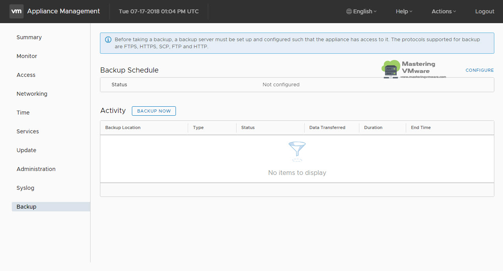503x271 pixels.
Task: Switch to the Summary section
Action: click(x=29, y=37)
